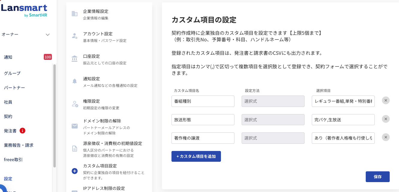This screenshot has height=192, width=399.
Task: Click the bank icon for 口座設定
Action: pos(75,59)
